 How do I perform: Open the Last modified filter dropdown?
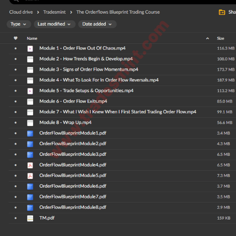[x=54, y=24]
